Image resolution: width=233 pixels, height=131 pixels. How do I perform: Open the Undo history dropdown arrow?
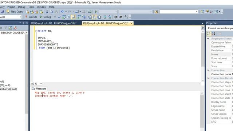[66, 12]
